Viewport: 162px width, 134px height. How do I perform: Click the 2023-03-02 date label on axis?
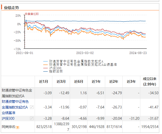click(x=85, y=53)
